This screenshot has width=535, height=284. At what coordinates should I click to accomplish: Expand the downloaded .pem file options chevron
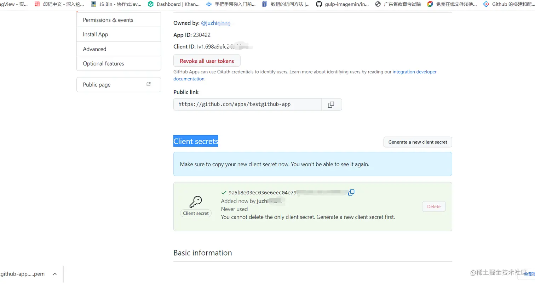pyautogui.click(x=55, y=274)
